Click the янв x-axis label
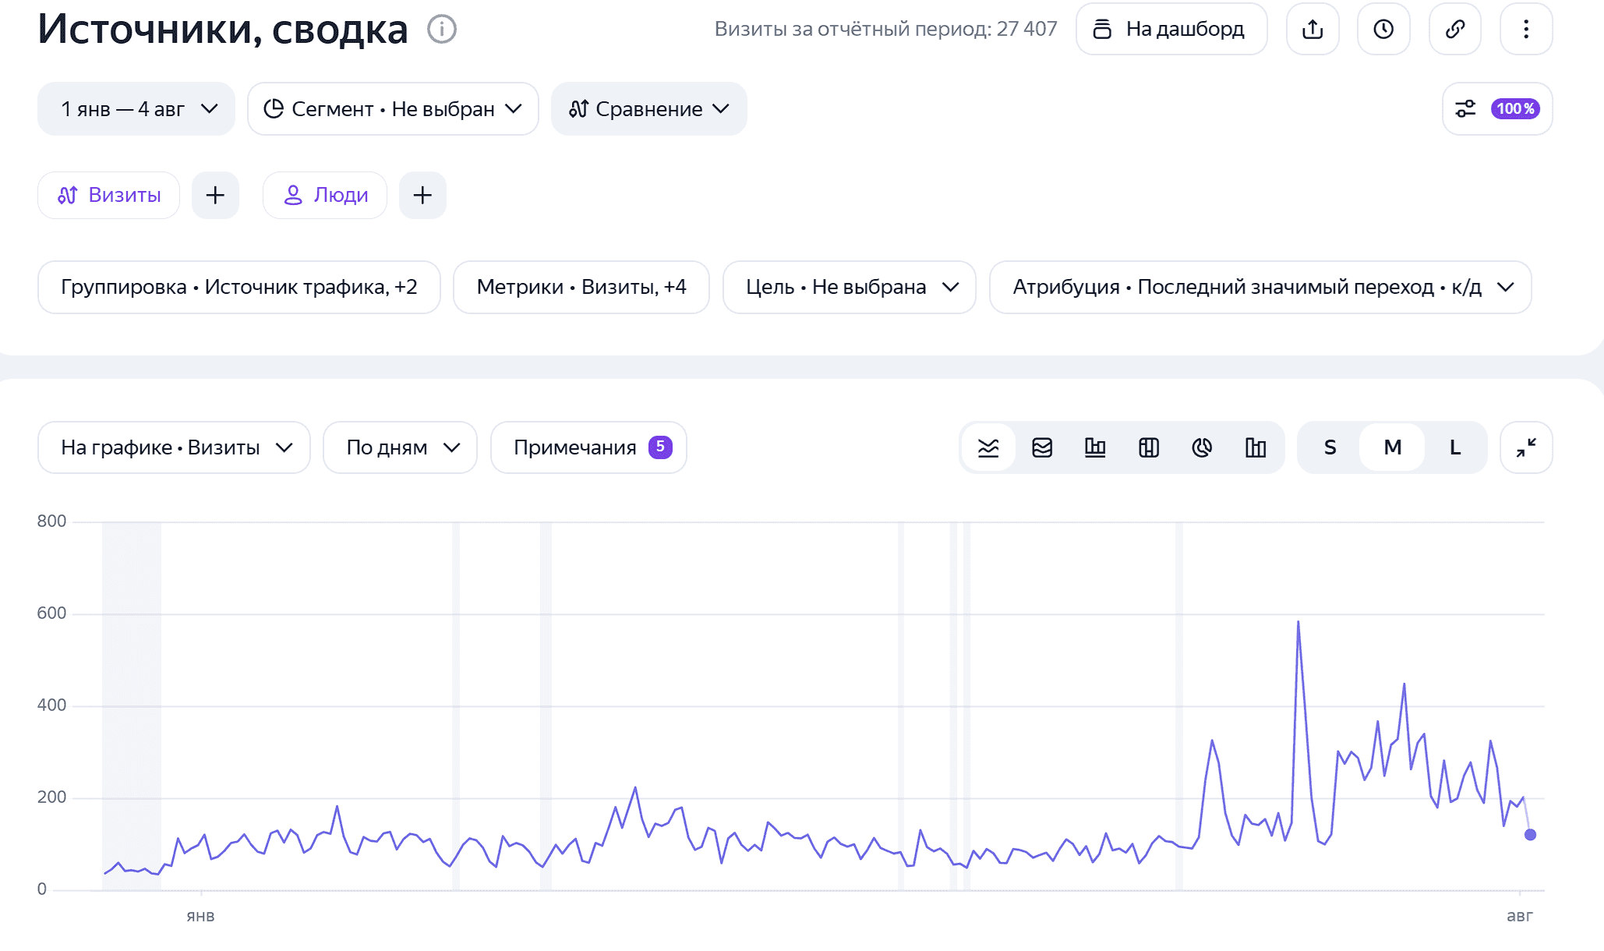Image resolution: width=1604 pixels, height=951 pixels. [200, 916]
